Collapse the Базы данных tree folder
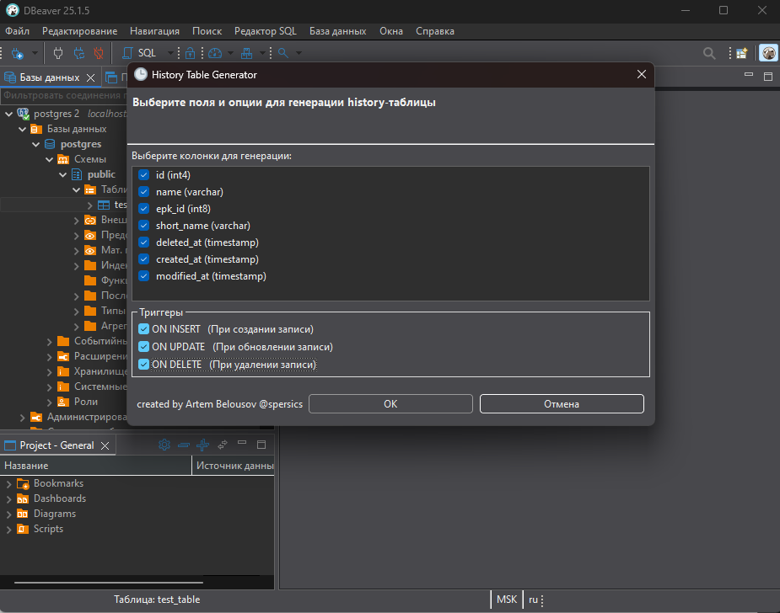The height and width of the screenshot is (613, 780). [x=23, y=129]
